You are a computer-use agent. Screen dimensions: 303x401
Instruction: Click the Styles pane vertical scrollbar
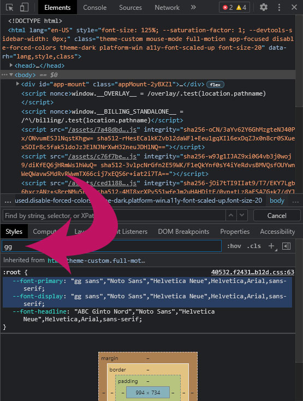[x=299, y=300]
